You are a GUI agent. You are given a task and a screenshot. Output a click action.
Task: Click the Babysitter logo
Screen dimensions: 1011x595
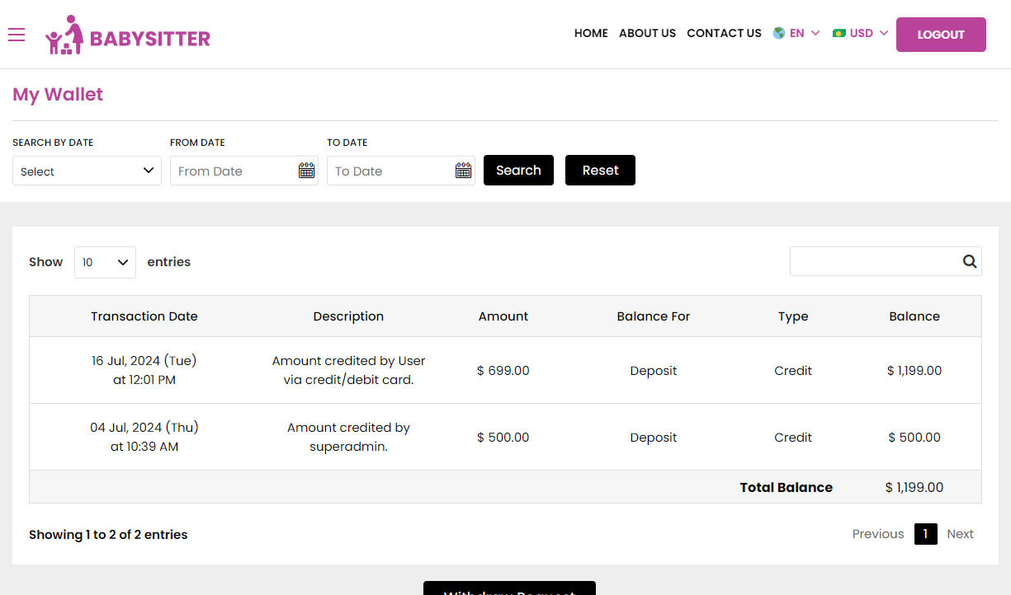point(128,35)
